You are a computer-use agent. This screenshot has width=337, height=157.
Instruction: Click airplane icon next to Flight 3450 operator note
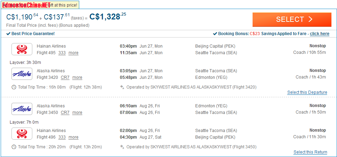click(122, 147)
